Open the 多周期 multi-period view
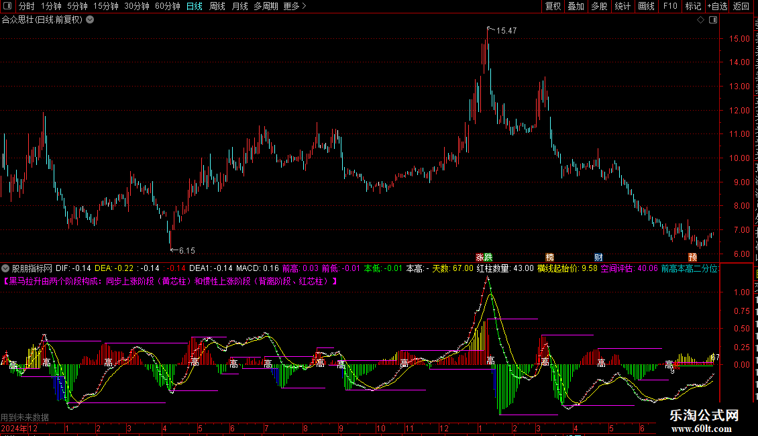758x436 pixels. pyautogui.click(x=266, y=6)
